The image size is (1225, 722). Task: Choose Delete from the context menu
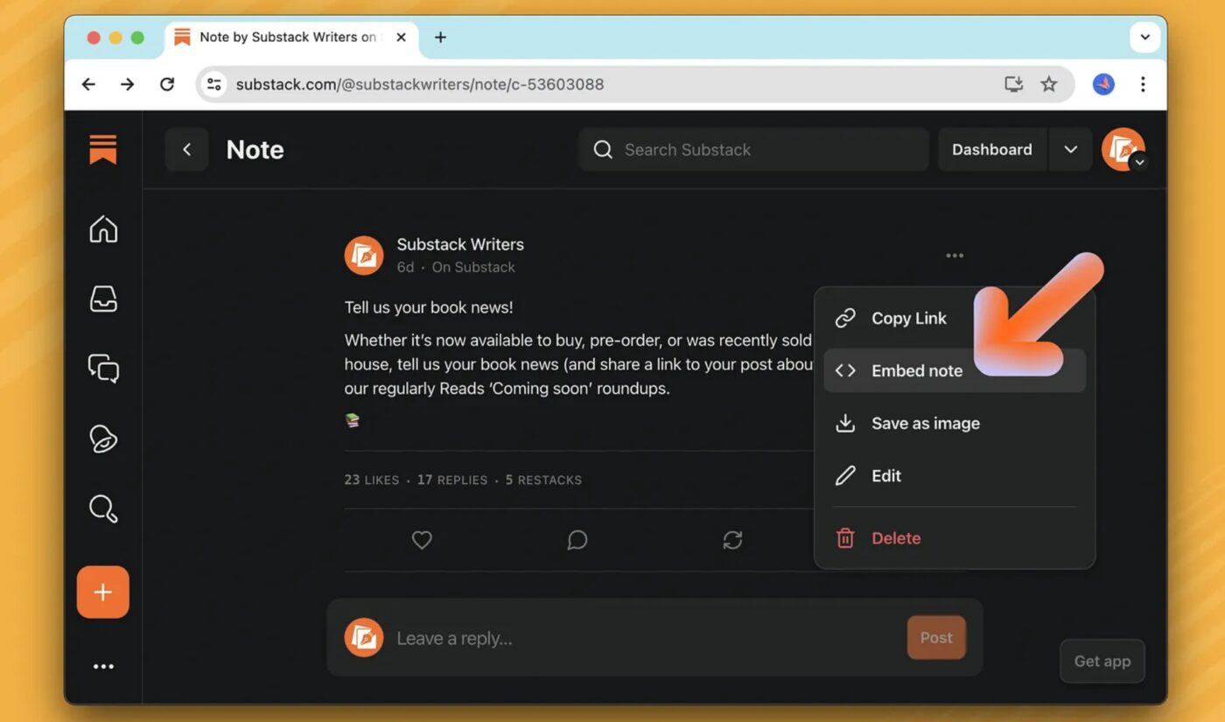(x=895, y=537)
